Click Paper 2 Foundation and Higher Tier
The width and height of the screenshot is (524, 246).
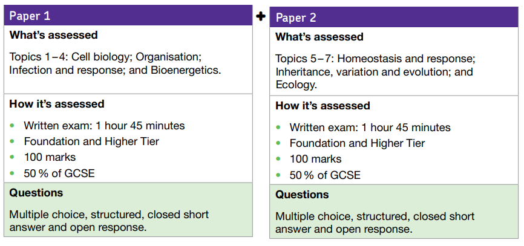click(x=357, y=143)
